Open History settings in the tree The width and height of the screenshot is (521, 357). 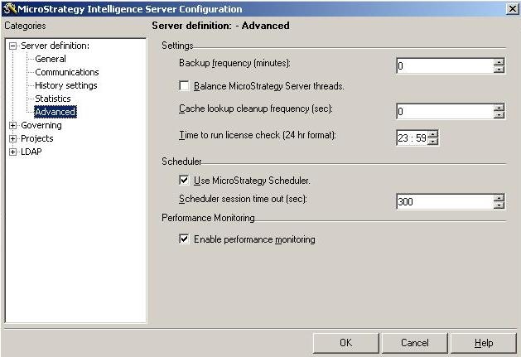pos(66,85)
